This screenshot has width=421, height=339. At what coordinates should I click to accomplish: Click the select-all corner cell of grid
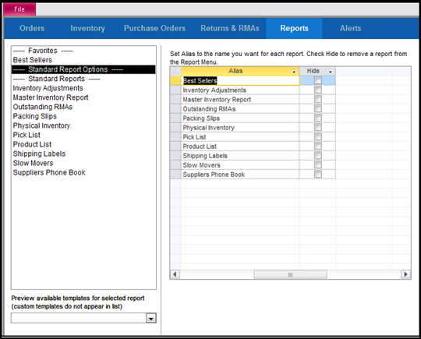coord(175,71)
